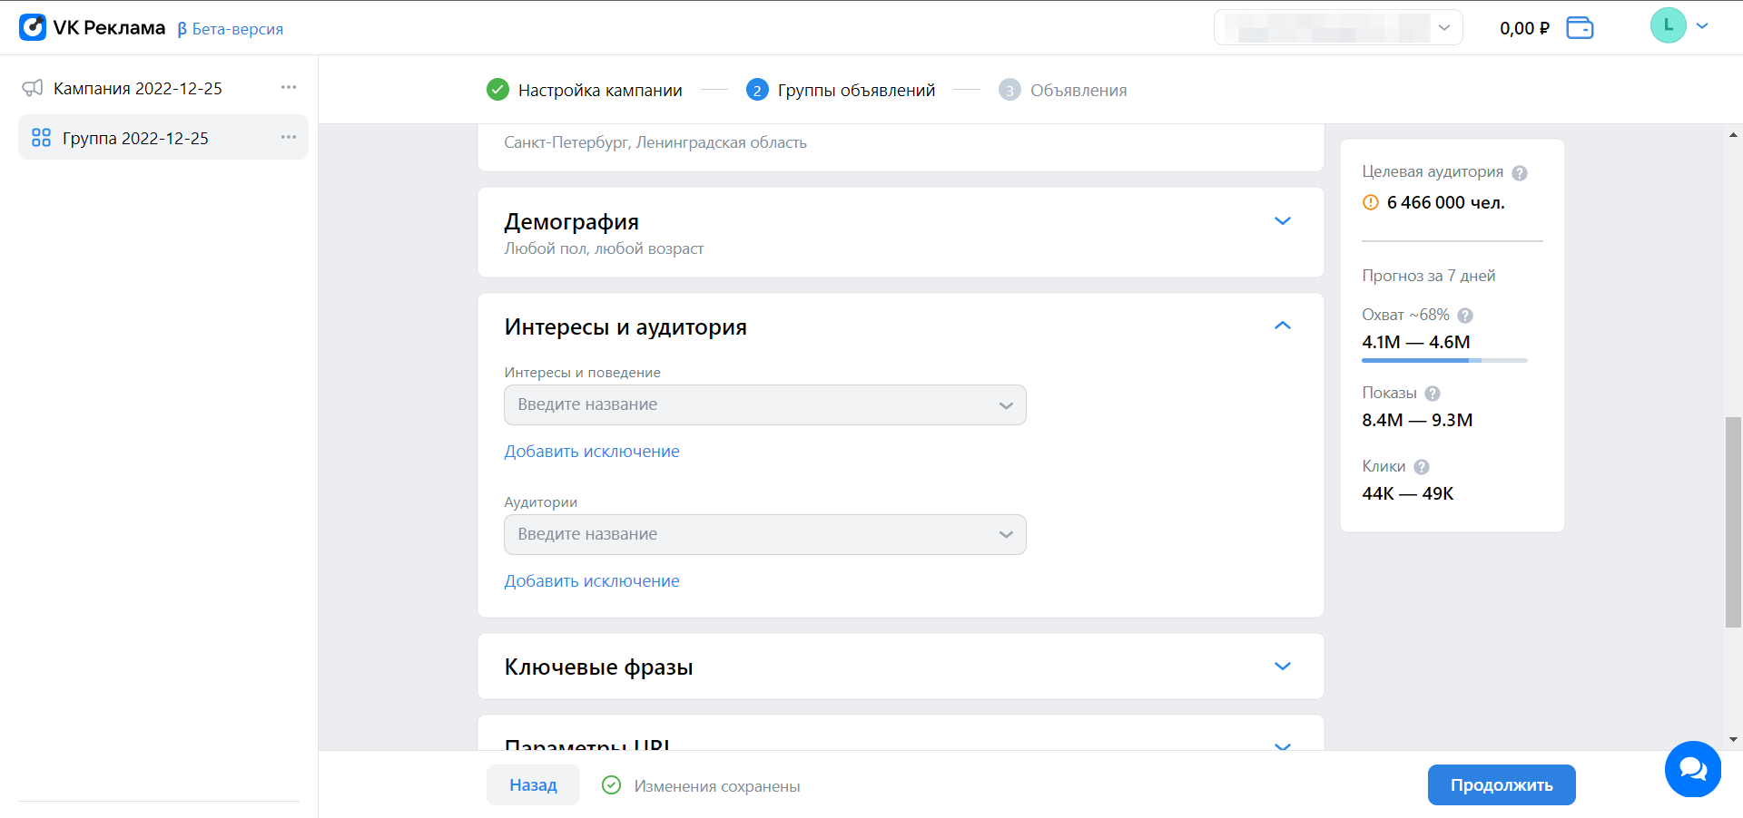Add exclusion under Интересы и поведение
The height and width of the screenshot is (818, 1743).
pyautogui.click(x=592, y=452)
